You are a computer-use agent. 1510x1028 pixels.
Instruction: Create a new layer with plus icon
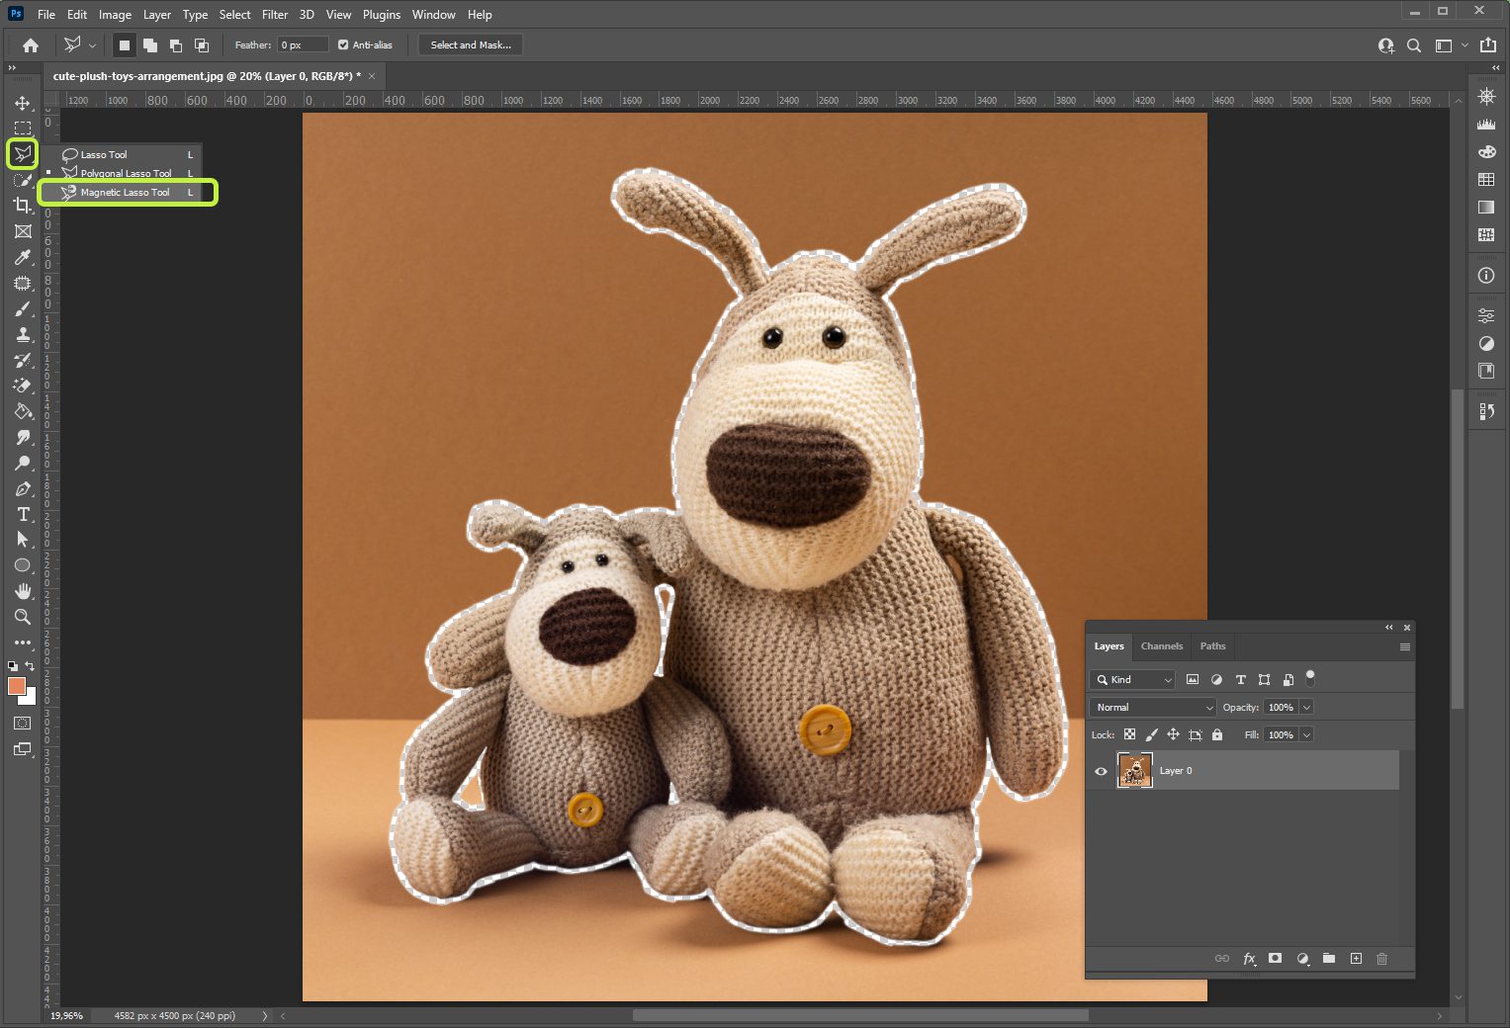1356,959
